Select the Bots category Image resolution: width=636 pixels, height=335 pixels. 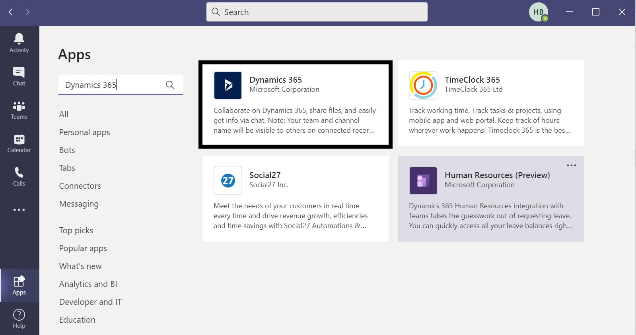67,150
